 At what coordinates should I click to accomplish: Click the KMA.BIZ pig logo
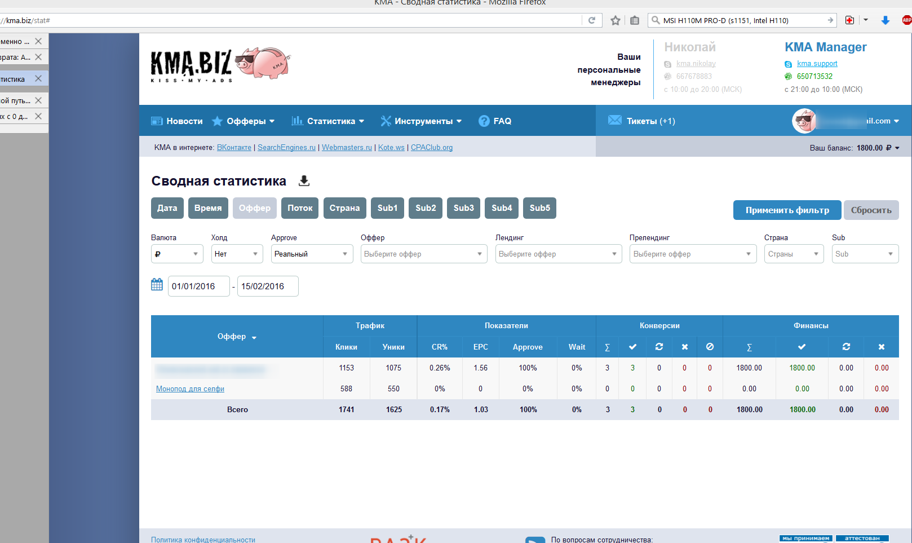220,64
